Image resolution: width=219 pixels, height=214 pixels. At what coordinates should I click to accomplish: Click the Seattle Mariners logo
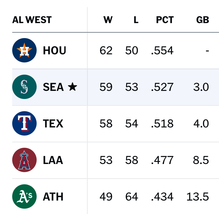(24, 87)
